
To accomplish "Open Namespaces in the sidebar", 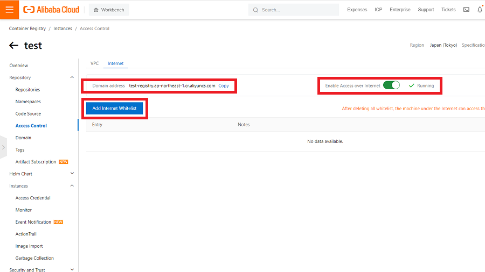I will tap(28, 102).
